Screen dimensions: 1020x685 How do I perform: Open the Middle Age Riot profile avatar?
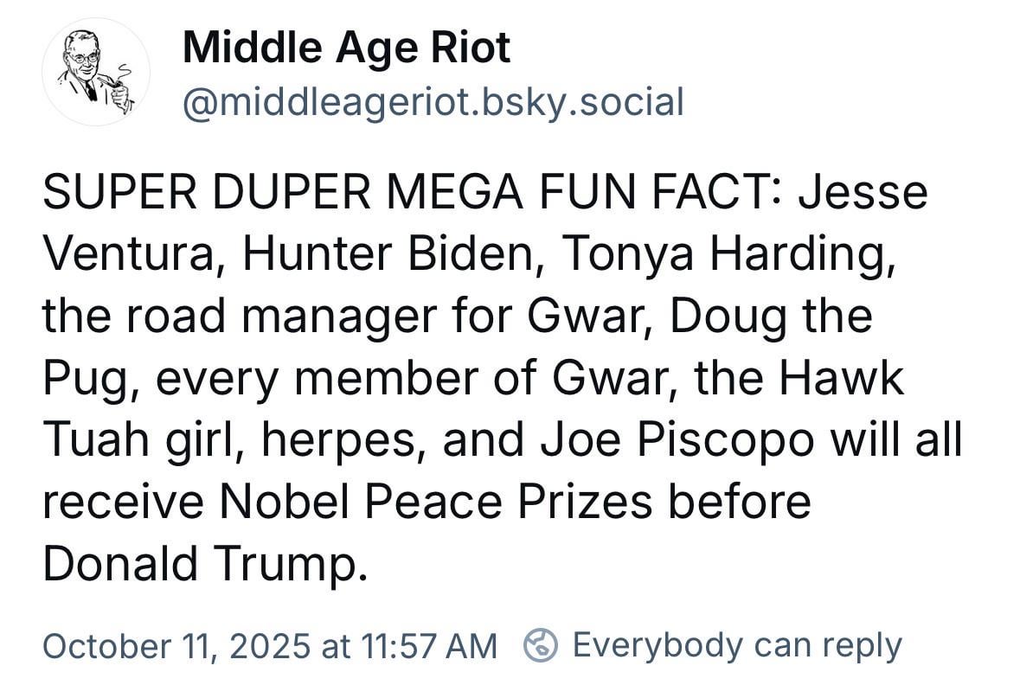[x=96, y=73]
